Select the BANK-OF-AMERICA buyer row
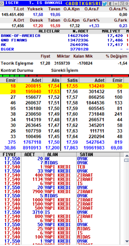 pyautogui.click(x=64, y=36)
